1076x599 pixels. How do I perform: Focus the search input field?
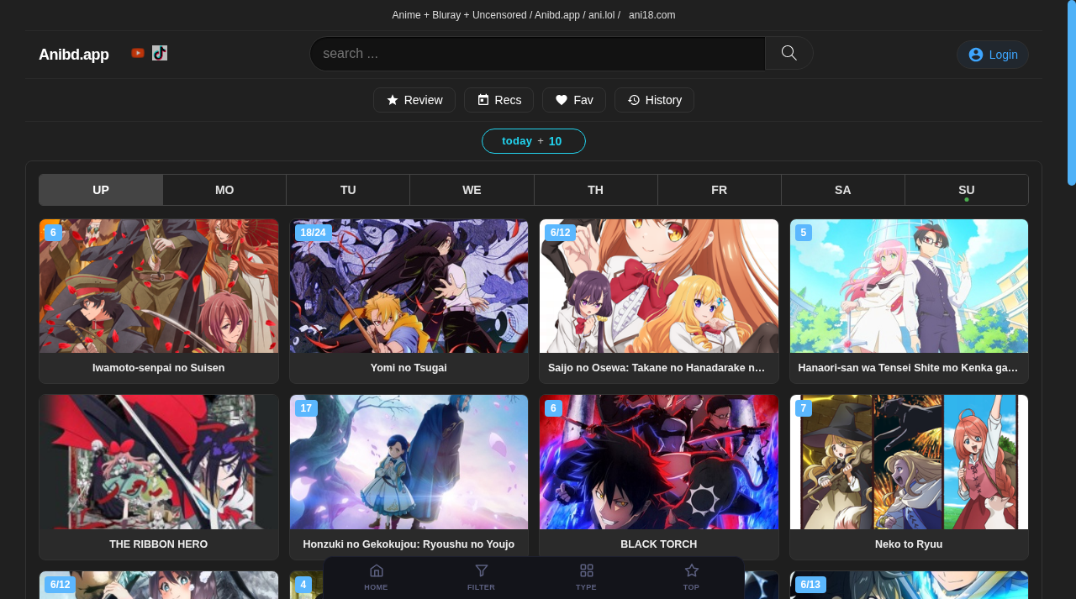(x=538, y=54)
